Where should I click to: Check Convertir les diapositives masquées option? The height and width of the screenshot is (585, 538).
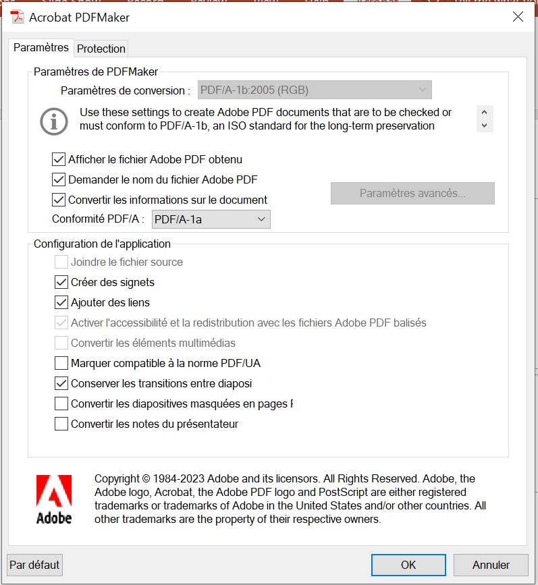point(61,403)
